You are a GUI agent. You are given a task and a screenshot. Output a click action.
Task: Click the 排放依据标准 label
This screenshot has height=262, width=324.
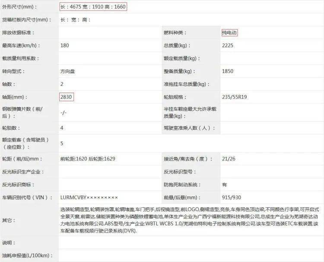pos(18,33)
